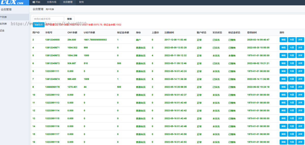This screenshot has width=305, height=145.
Task: Click 改密 for user 13233991111
Action: click(x=300, y=71)
